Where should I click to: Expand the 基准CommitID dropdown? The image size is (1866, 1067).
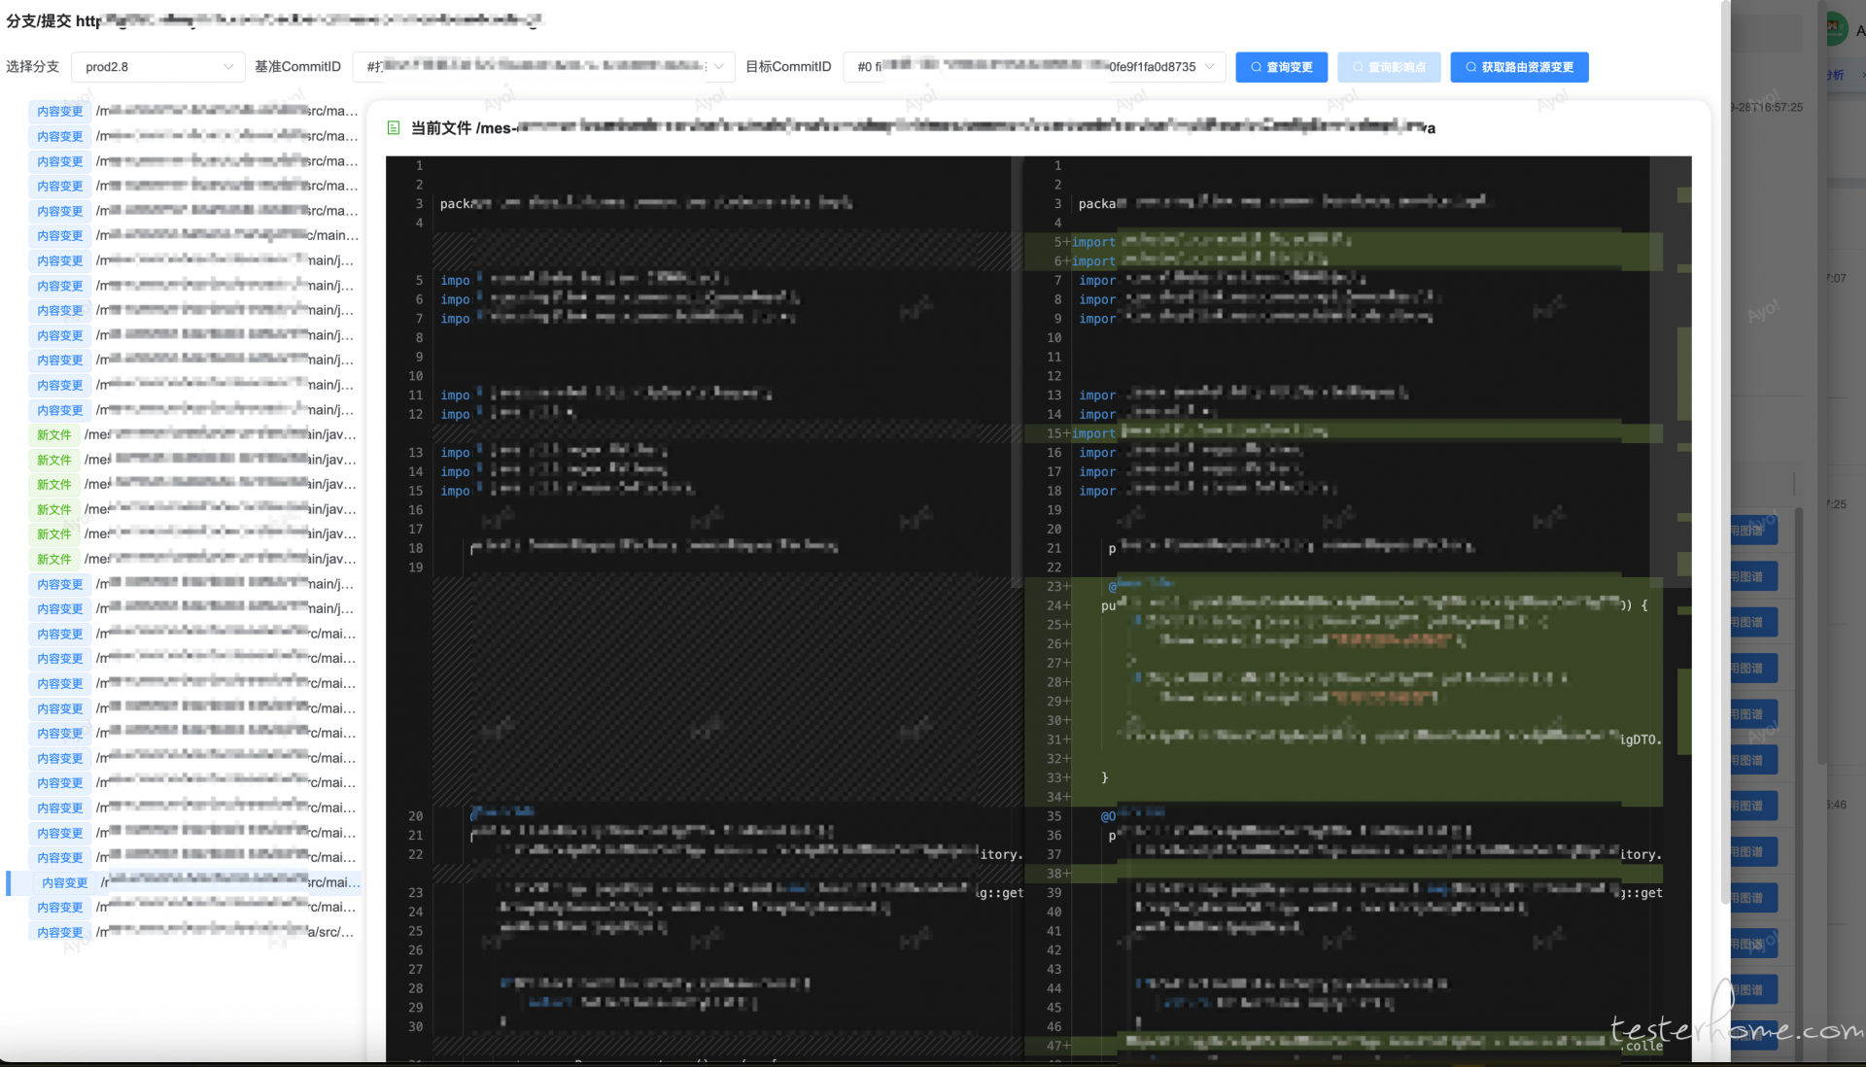coord(543,67)
